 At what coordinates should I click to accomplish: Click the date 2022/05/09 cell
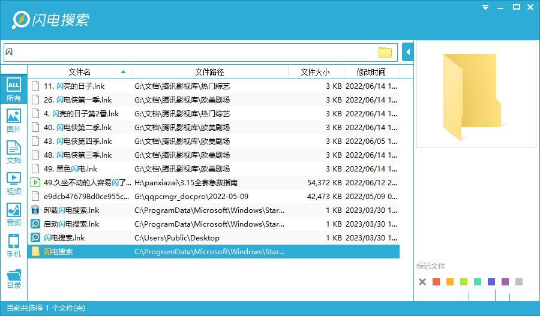pyautogui.click(x=371, y=197)
